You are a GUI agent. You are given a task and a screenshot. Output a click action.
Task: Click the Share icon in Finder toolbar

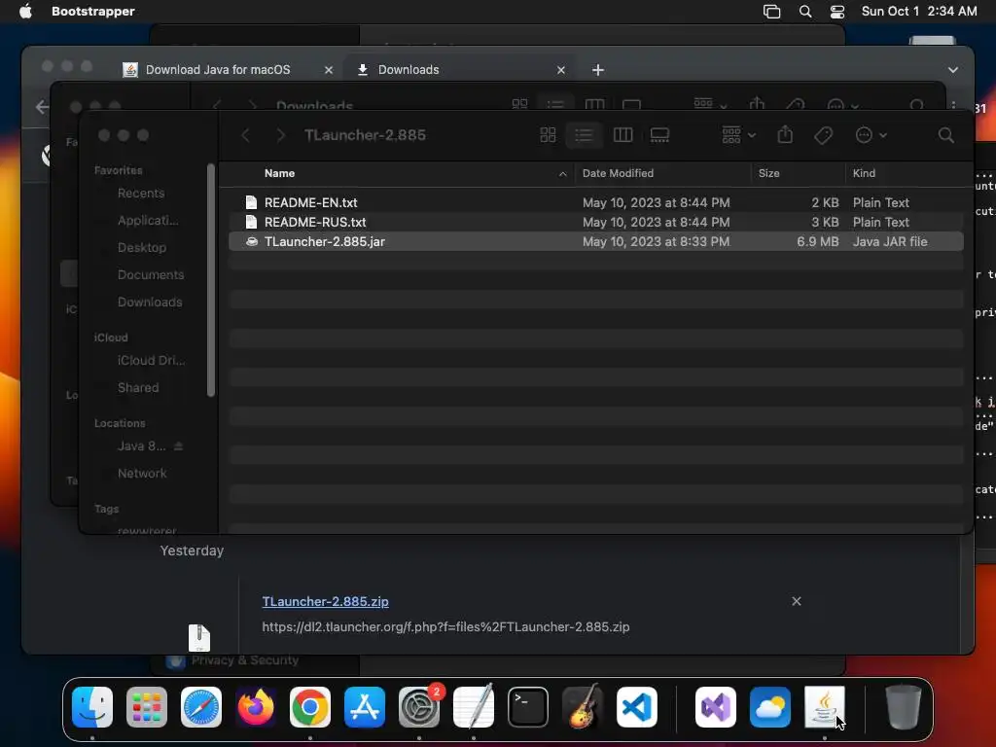pyautogui.click(x=785, y=134)
